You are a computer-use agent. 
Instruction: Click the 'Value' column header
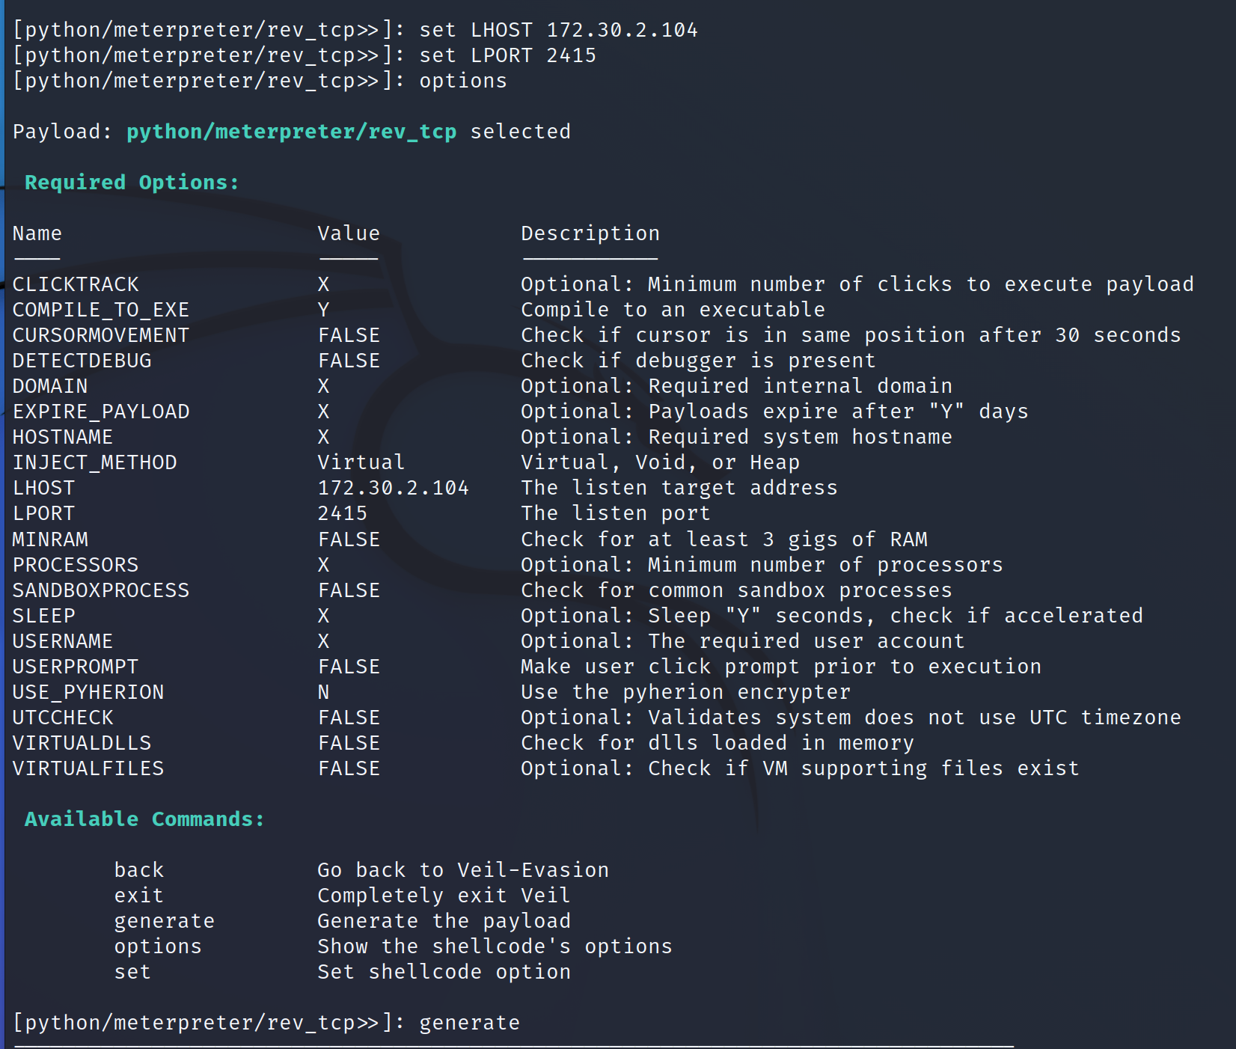tap(349, 233)
